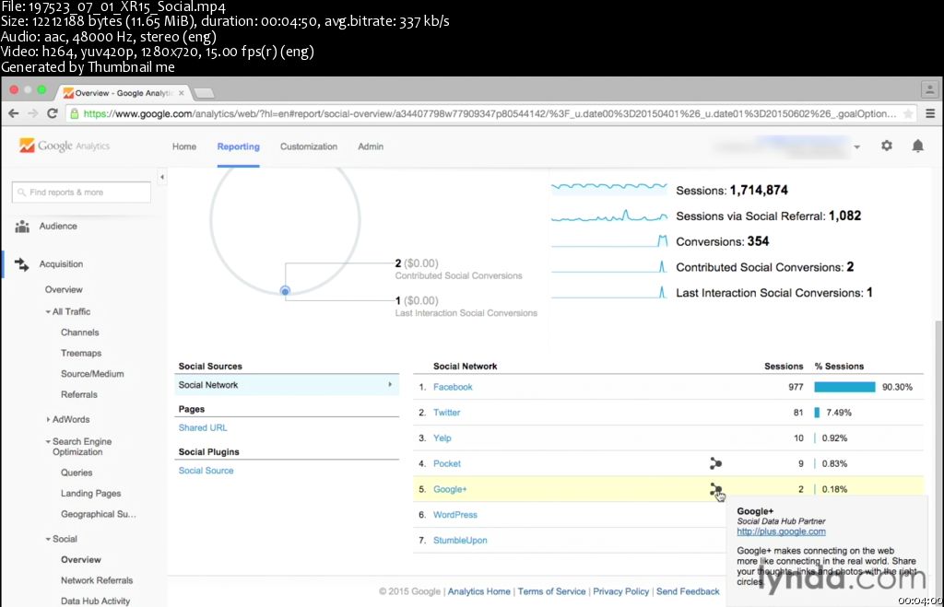Select the Overview - Google Analytics browser tab

(x=123, y=93)
